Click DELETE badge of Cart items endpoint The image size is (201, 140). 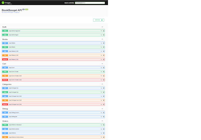click(x=5, y=80)
